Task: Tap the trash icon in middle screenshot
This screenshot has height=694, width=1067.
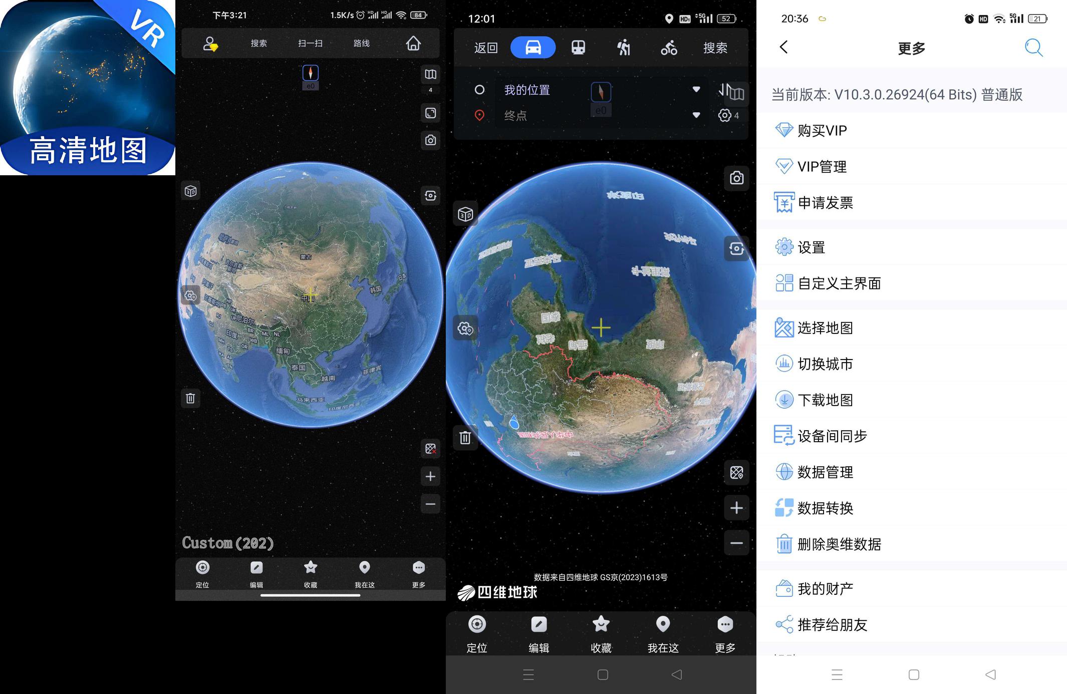Action: click(465, 438)
